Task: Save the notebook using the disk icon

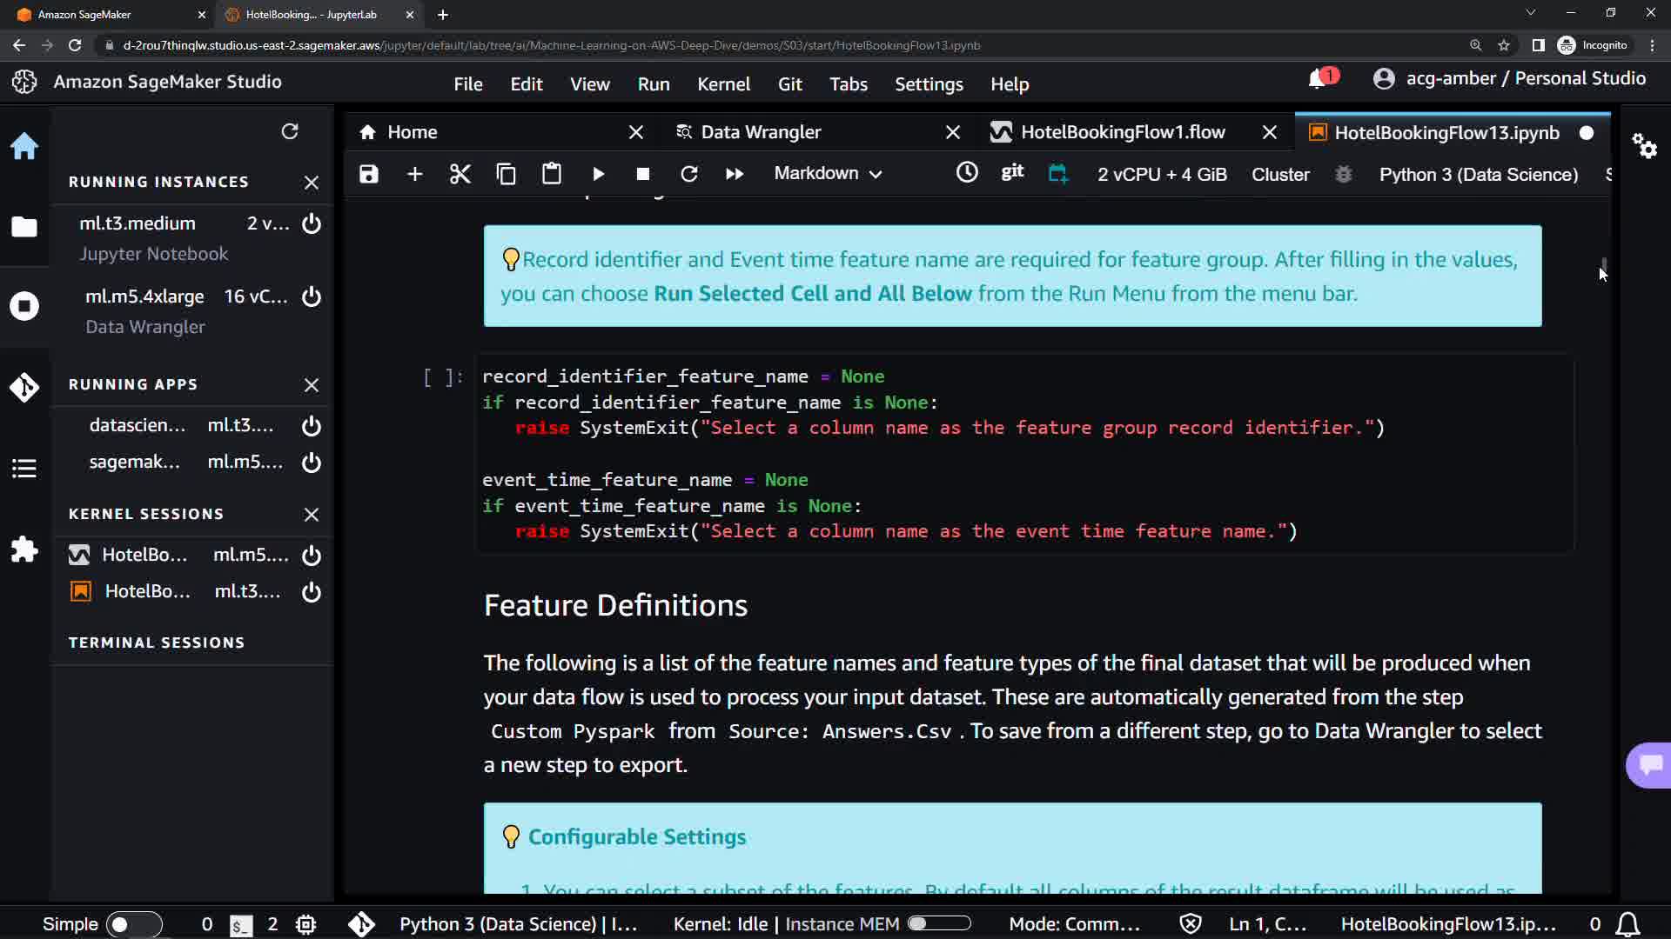Action: pyautogui.click(x=369, y=174)
